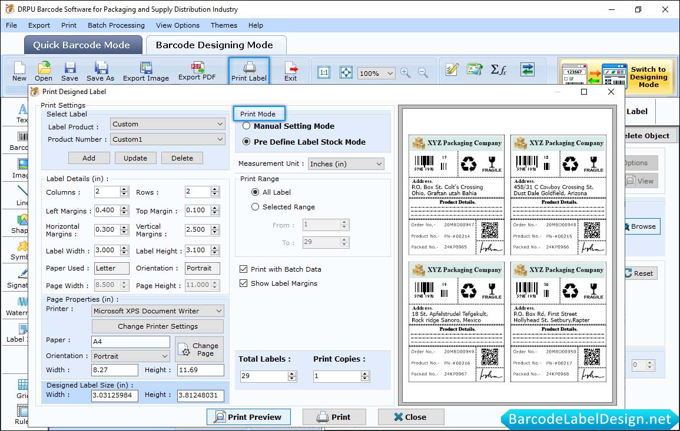Viewport: 680px width, 431px height.
Task: Click the Print button at dialog bottom
Action: (334, 417)
